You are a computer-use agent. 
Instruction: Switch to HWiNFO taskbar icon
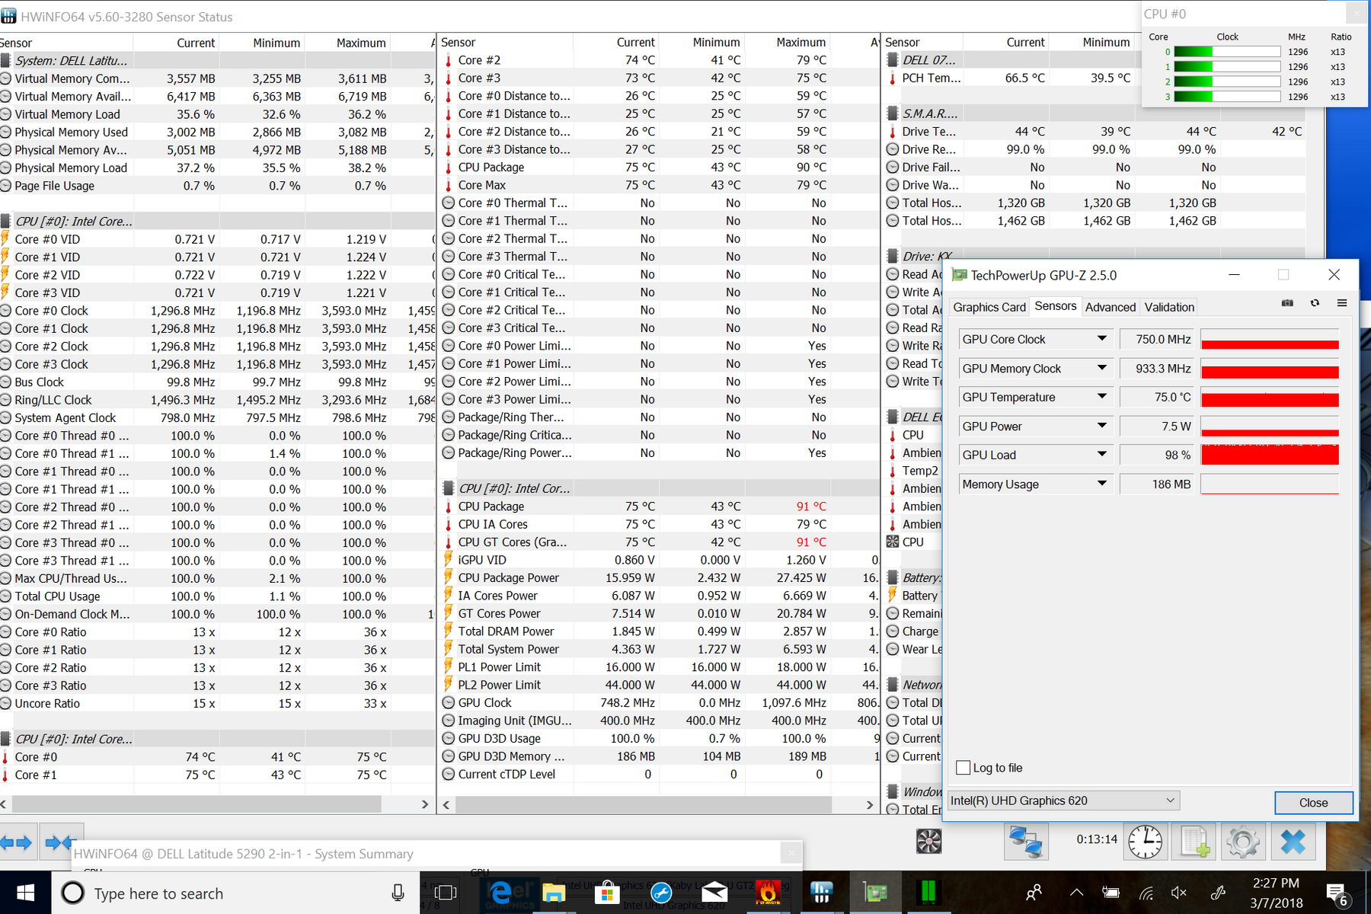(x=821, y=893)
